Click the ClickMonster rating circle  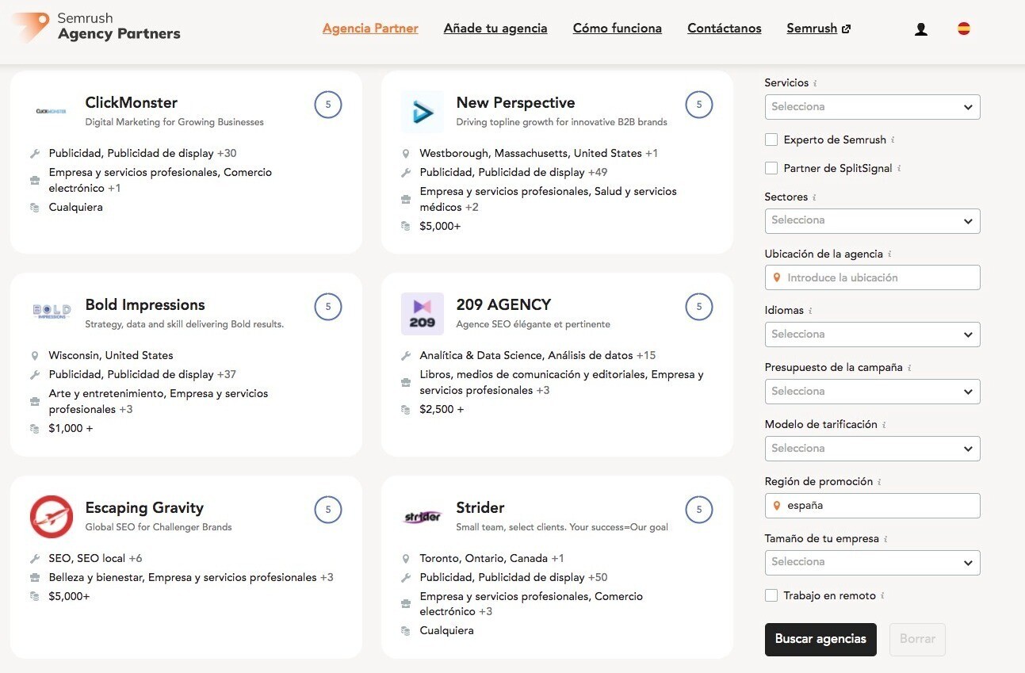pyautogui.click(x=328, y=105)
